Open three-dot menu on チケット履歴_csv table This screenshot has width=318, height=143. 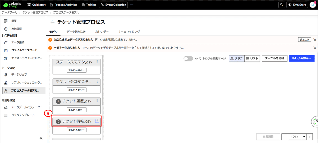click(x=97, y=101)
